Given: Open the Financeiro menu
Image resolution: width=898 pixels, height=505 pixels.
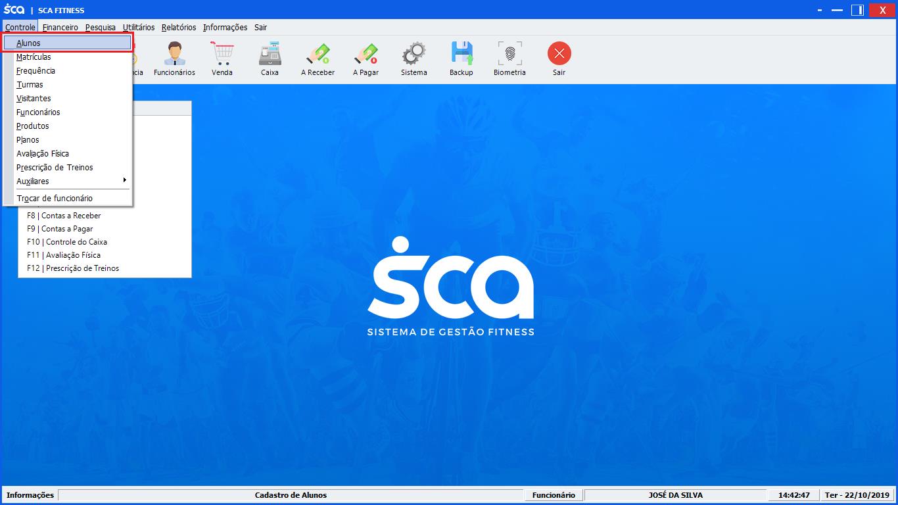Looking at the screenshot, I should (x=60, y=27).
